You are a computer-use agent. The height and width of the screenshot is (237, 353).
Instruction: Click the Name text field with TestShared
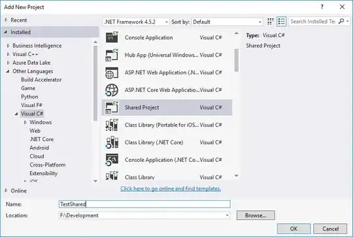[144, 204]
